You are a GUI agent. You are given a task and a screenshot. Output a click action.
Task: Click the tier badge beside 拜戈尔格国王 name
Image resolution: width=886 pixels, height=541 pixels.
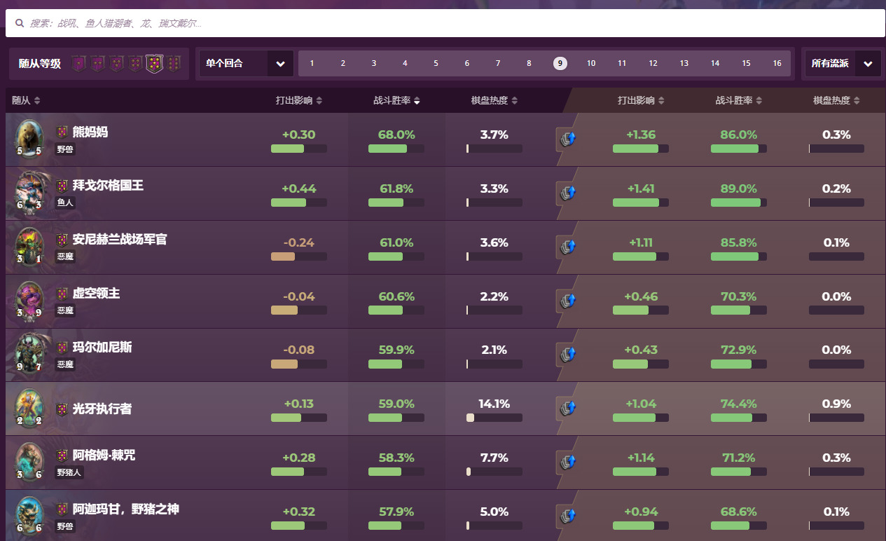click(62, 186)
